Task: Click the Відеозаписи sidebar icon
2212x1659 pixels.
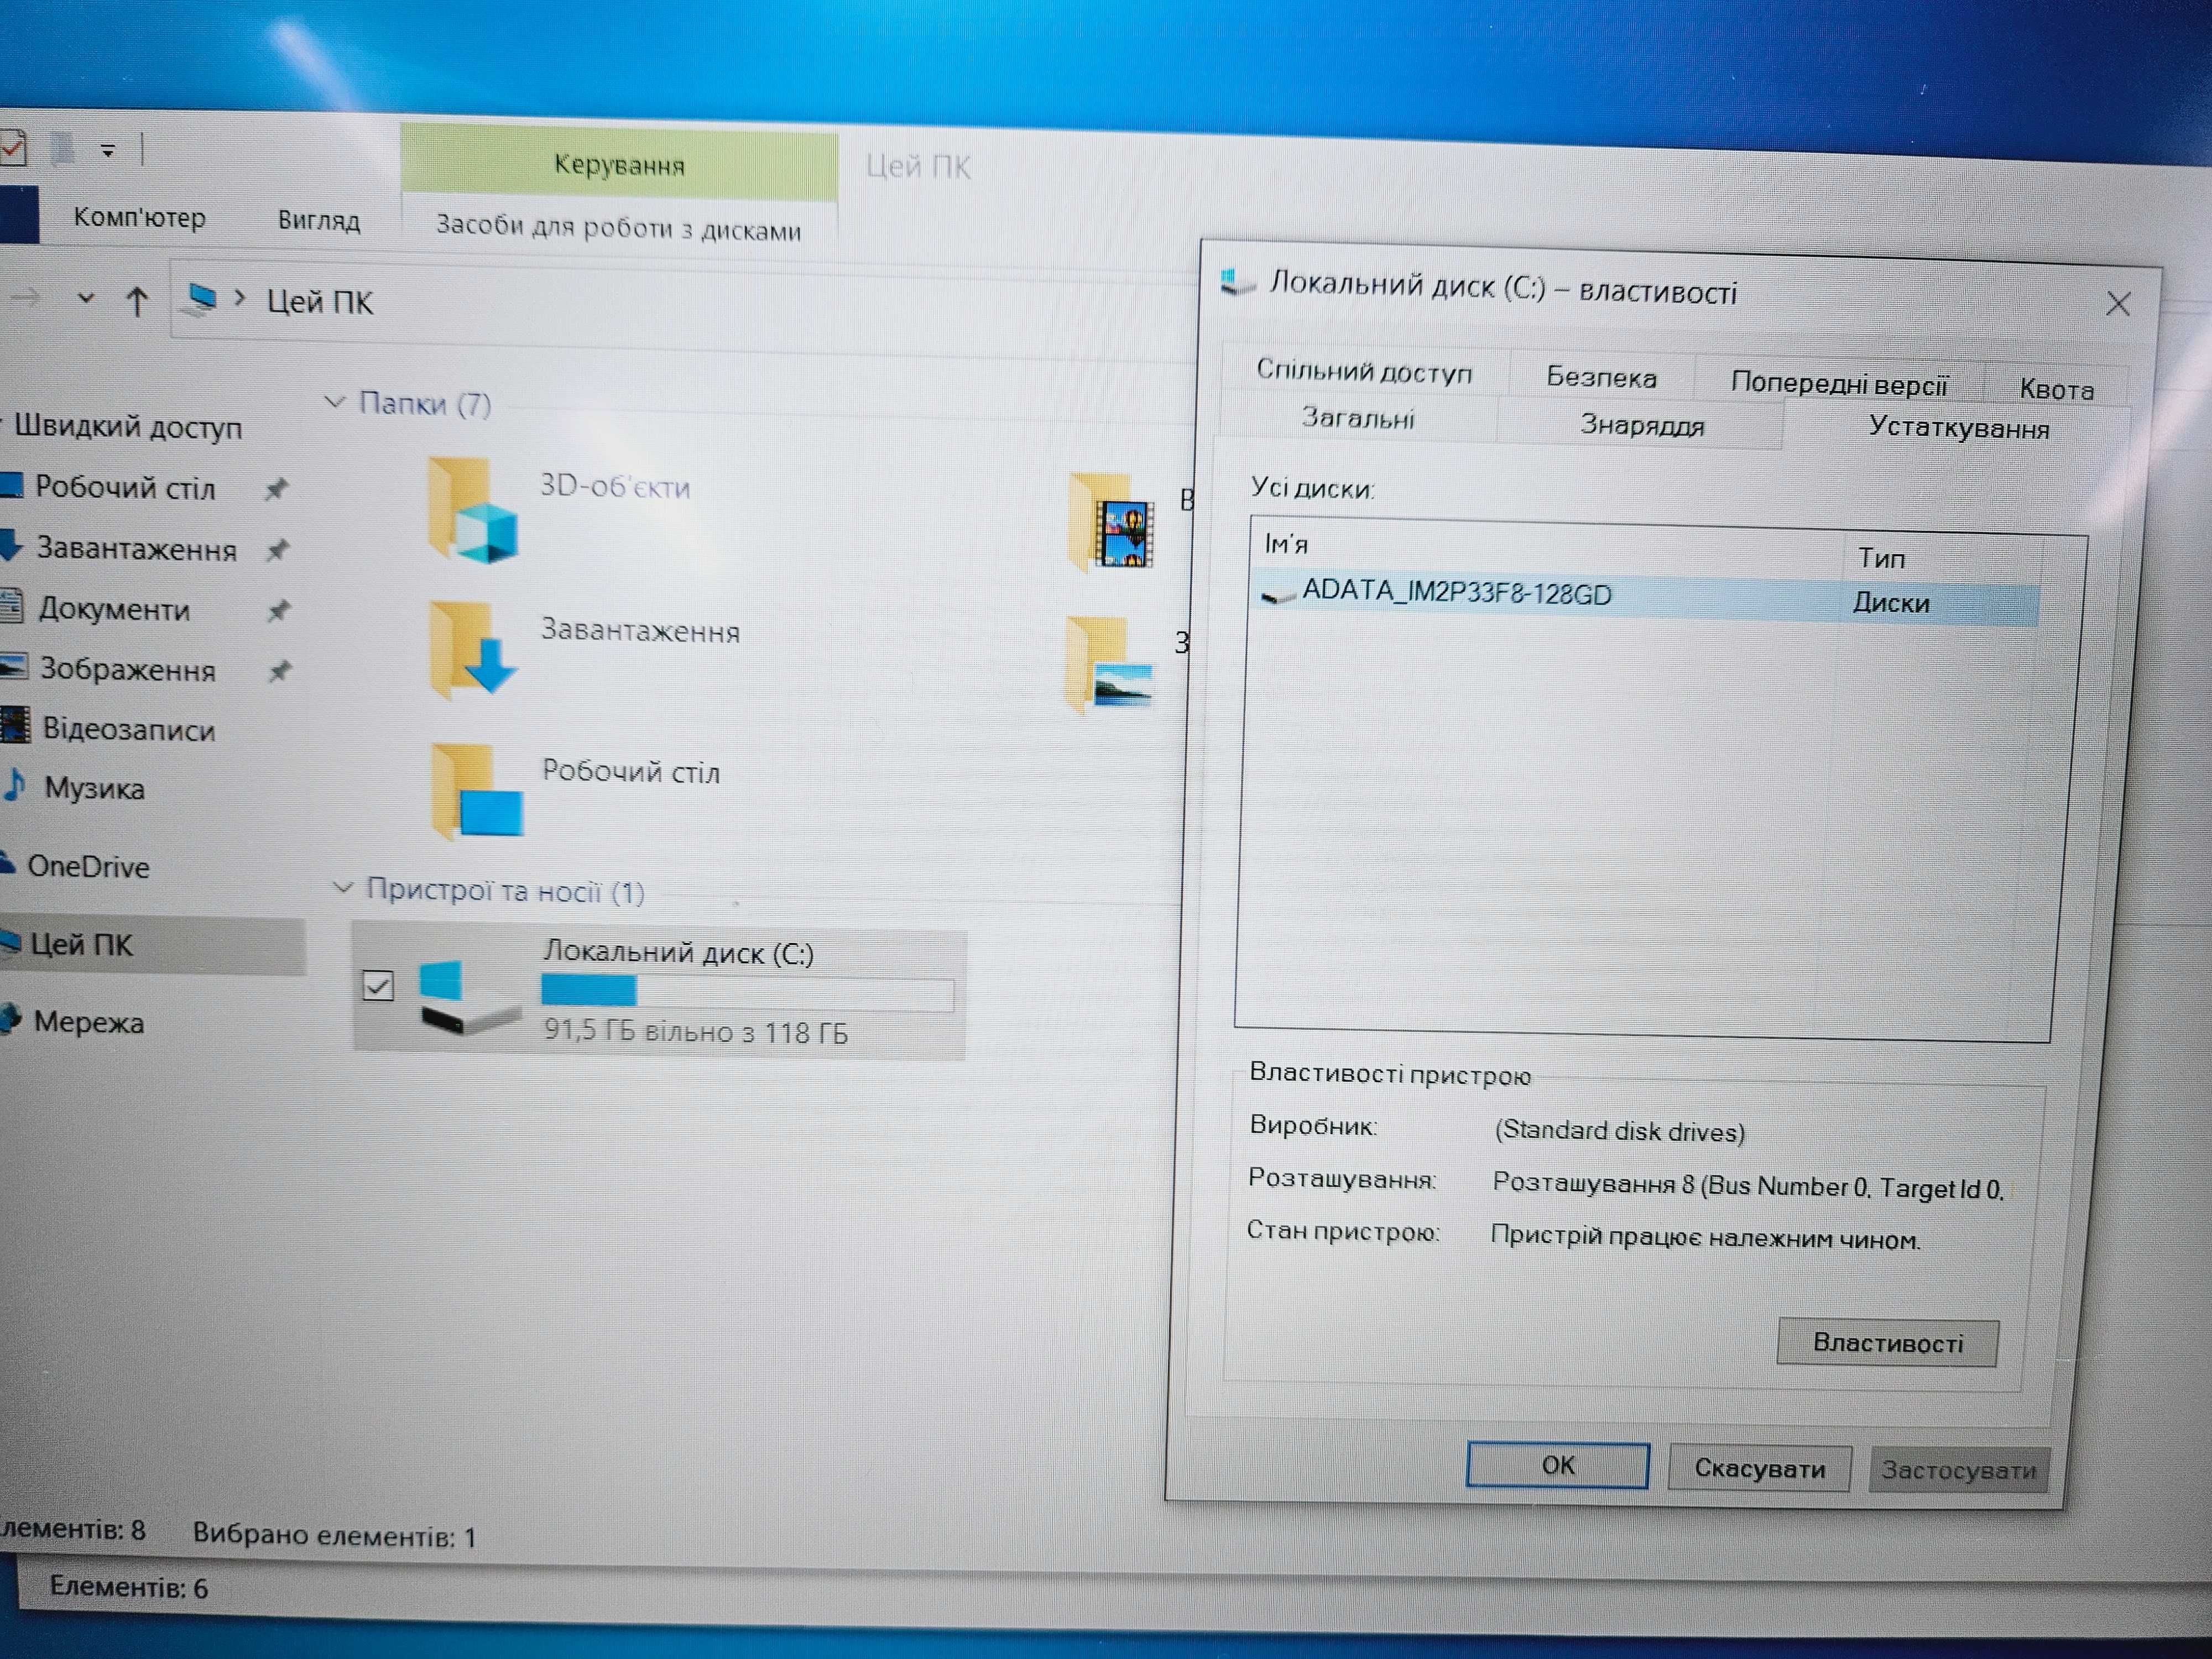Action: click(14, 725)
